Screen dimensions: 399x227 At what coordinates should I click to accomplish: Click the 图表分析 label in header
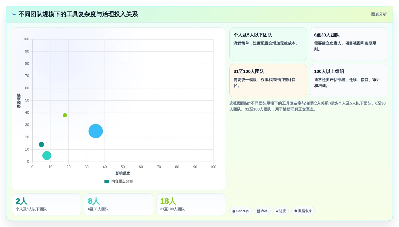[x=379, y=14]
